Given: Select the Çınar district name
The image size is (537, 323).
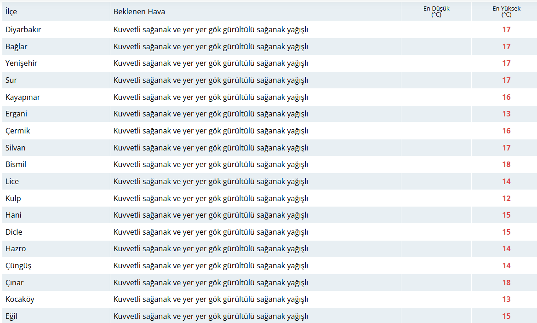Looking at the screenshot, I should pos(15,283).
